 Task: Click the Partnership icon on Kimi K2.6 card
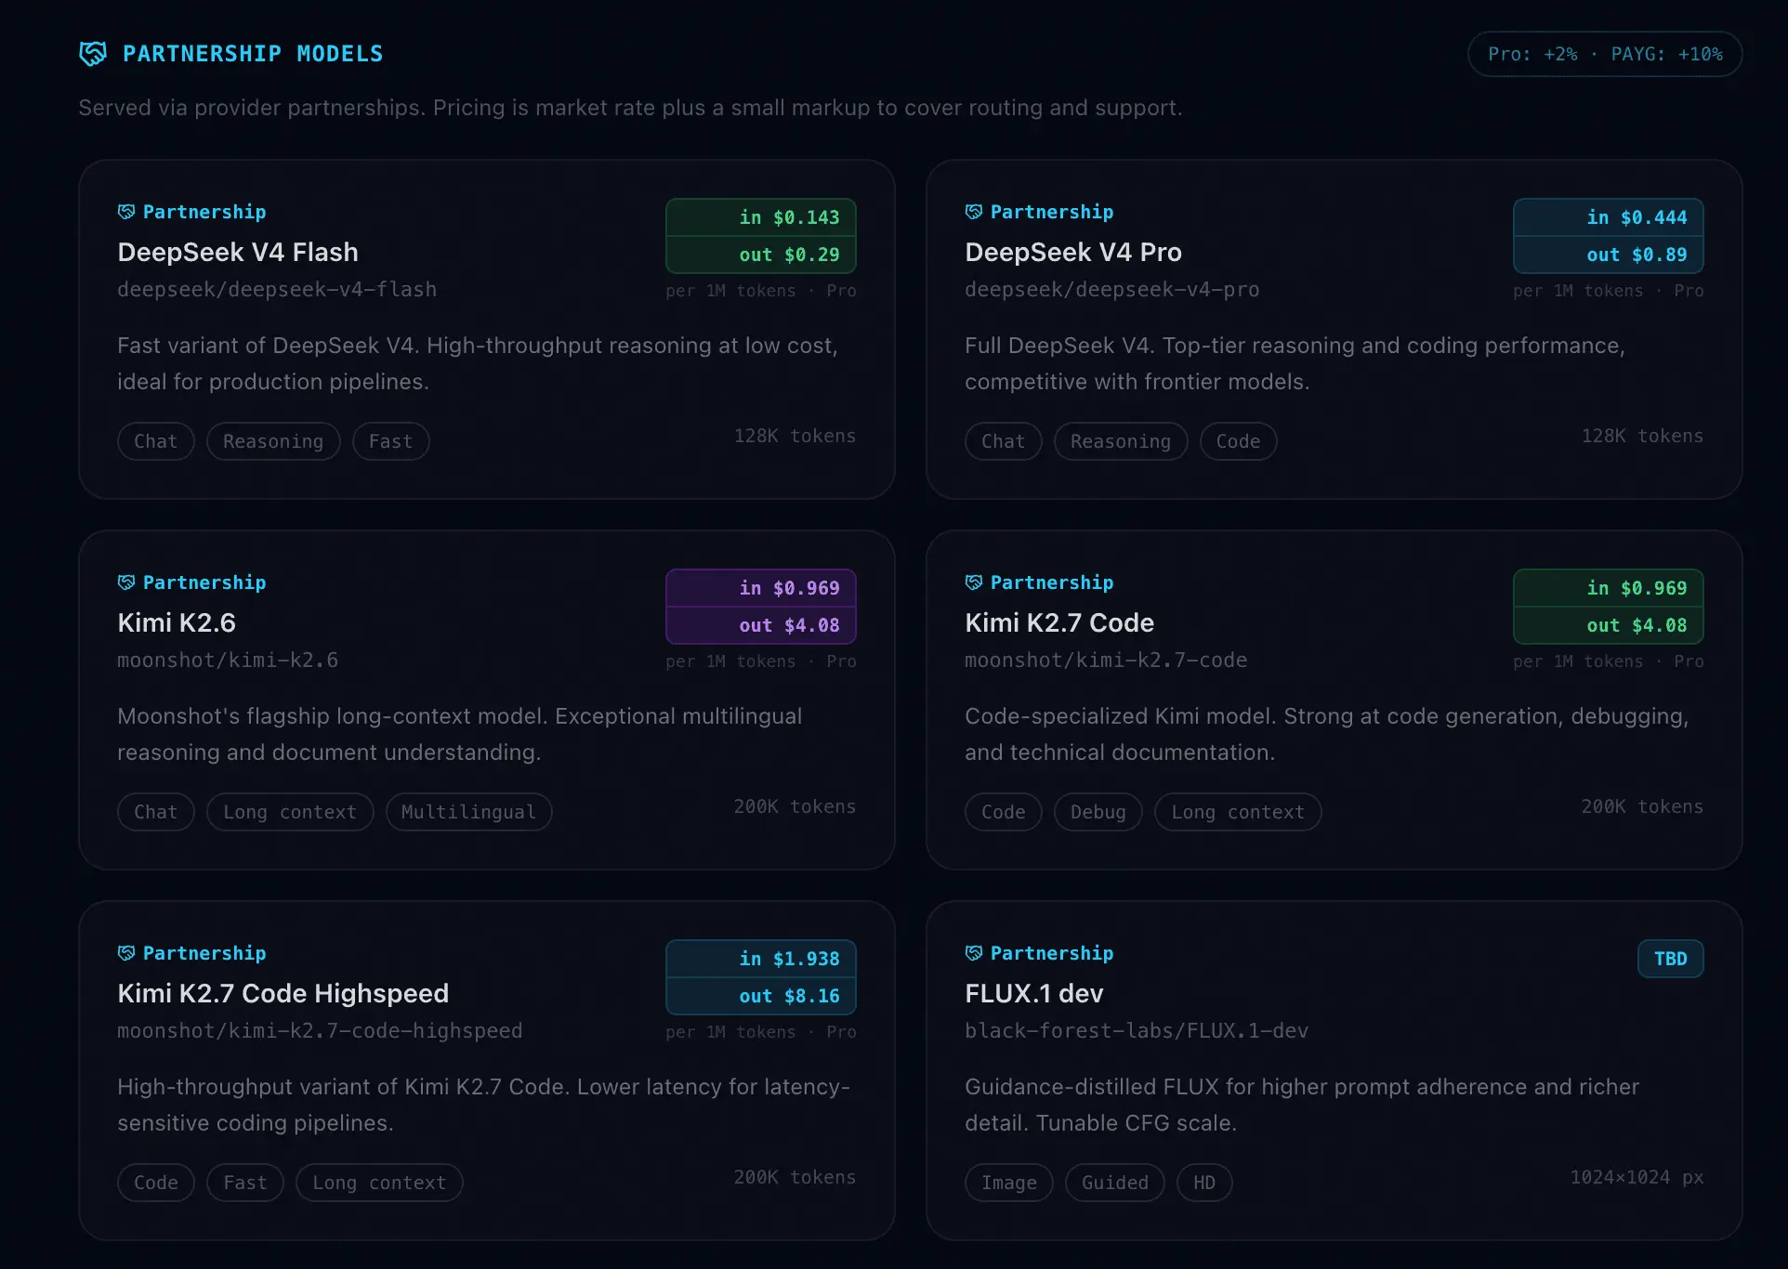(x=126, y=582)
